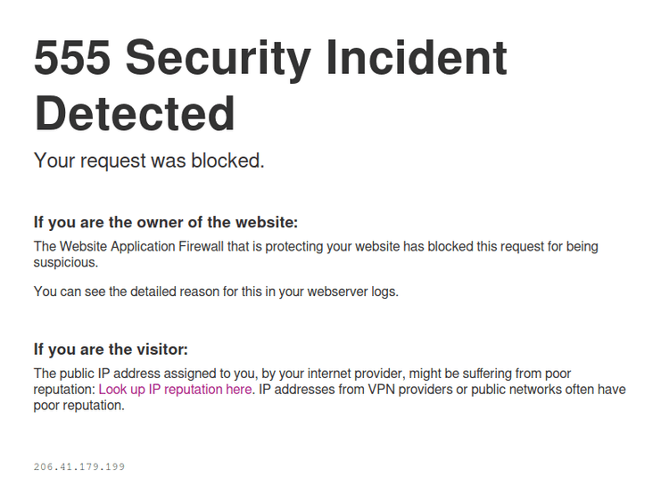Open the "Look up IP reputation here" link

[175, 390]
